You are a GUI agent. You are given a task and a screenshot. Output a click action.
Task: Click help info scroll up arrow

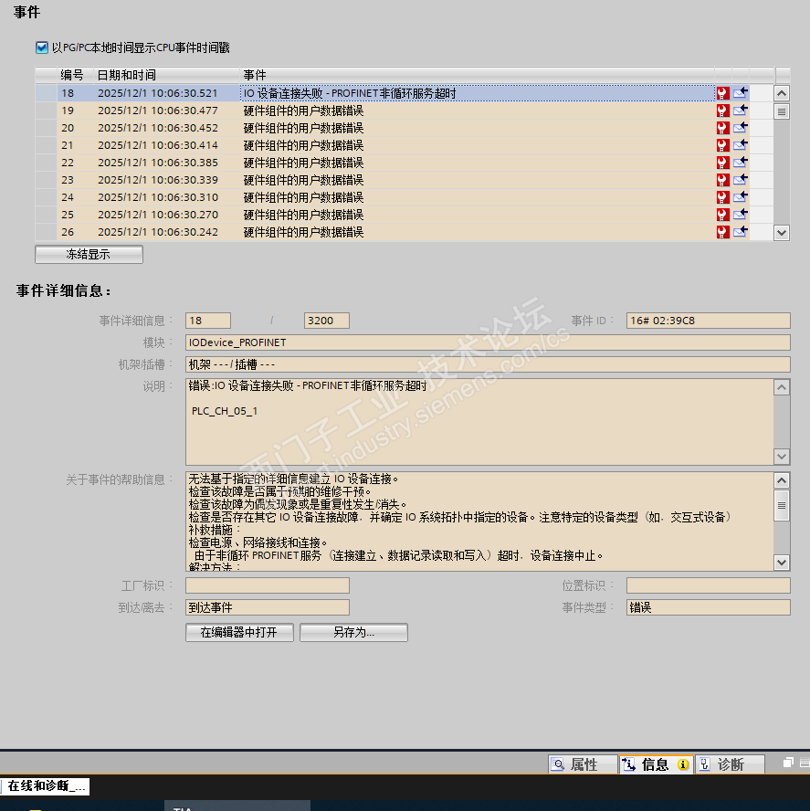pyautogui.click(x=782, y=480)
